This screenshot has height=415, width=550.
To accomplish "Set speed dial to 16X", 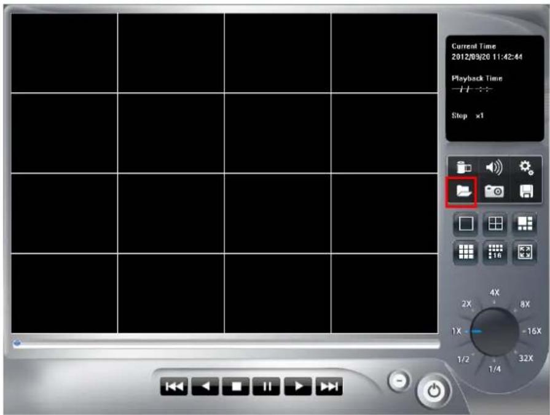I will 534,331.
